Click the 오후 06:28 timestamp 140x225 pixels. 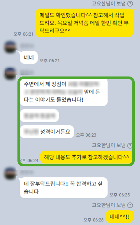(94, 220)
